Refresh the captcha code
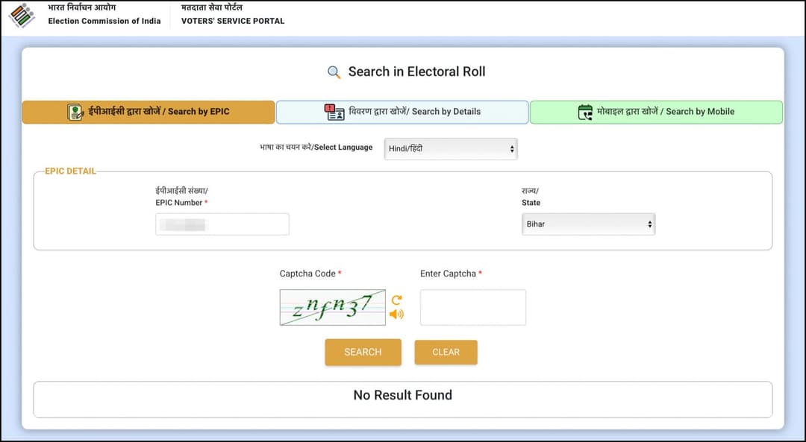 [x=396, y=300]
